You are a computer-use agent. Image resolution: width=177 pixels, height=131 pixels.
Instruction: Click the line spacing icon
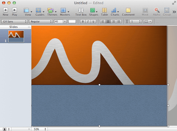pos(127,21)
